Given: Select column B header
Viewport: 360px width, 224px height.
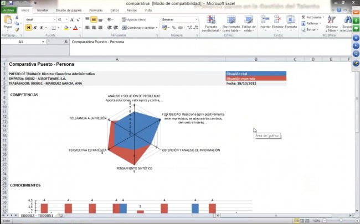Looking at the screenshot, I should (x=256, y=59).
